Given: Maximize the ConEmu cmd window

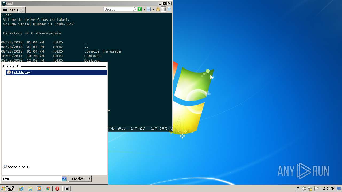Looking at the screenshot, I should (x=164, y=3).
